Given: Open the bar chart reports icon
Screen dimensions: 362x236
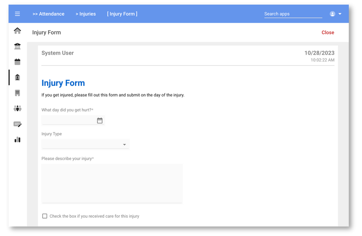Looking at the screenshot, I should click(18, 140).
